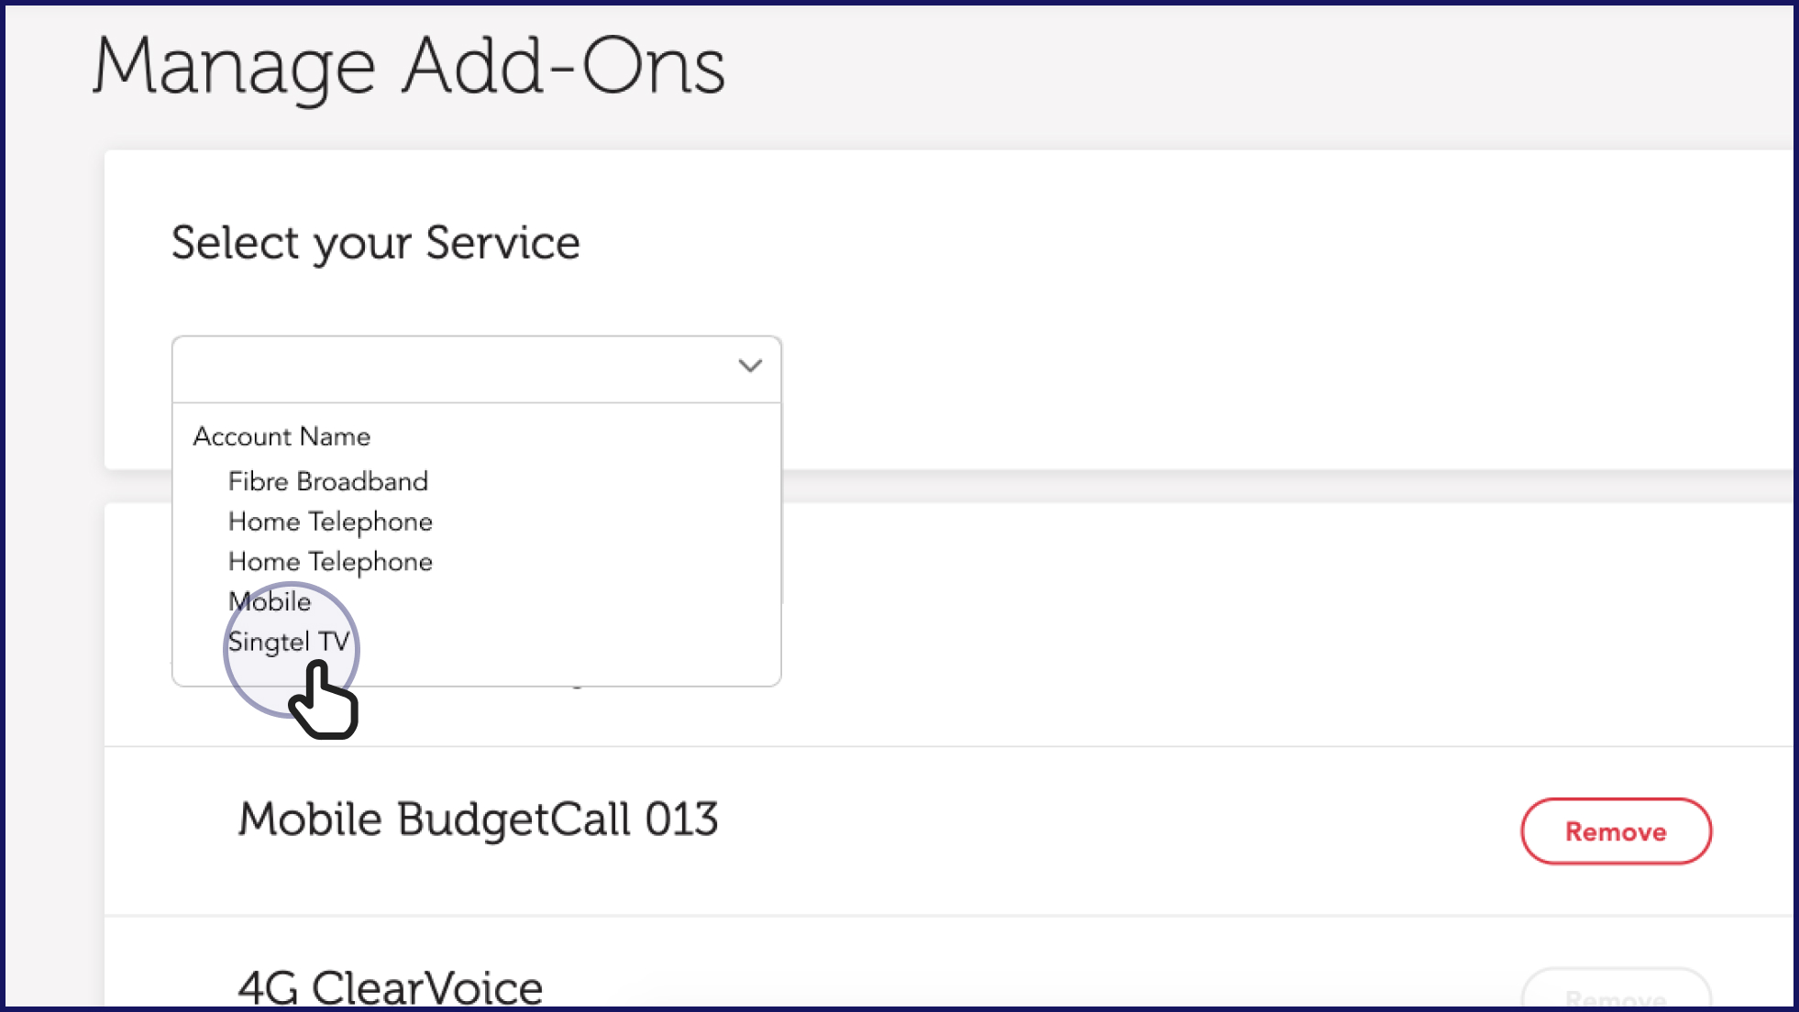The width and height of the screenshot is (1799, 1012).
Task: Choose the second Home Telephone option
Action: click(330, 562)
